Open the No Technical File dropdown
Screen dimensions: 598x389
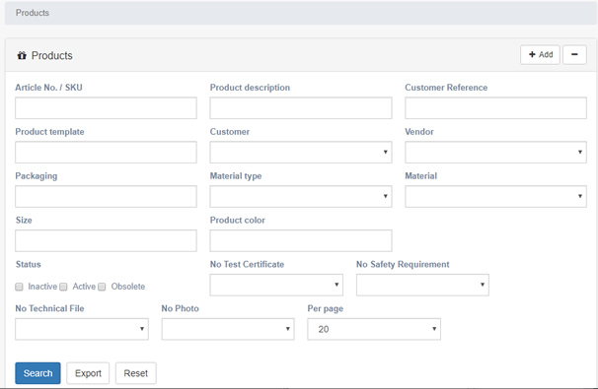click(x=82, y=329)
